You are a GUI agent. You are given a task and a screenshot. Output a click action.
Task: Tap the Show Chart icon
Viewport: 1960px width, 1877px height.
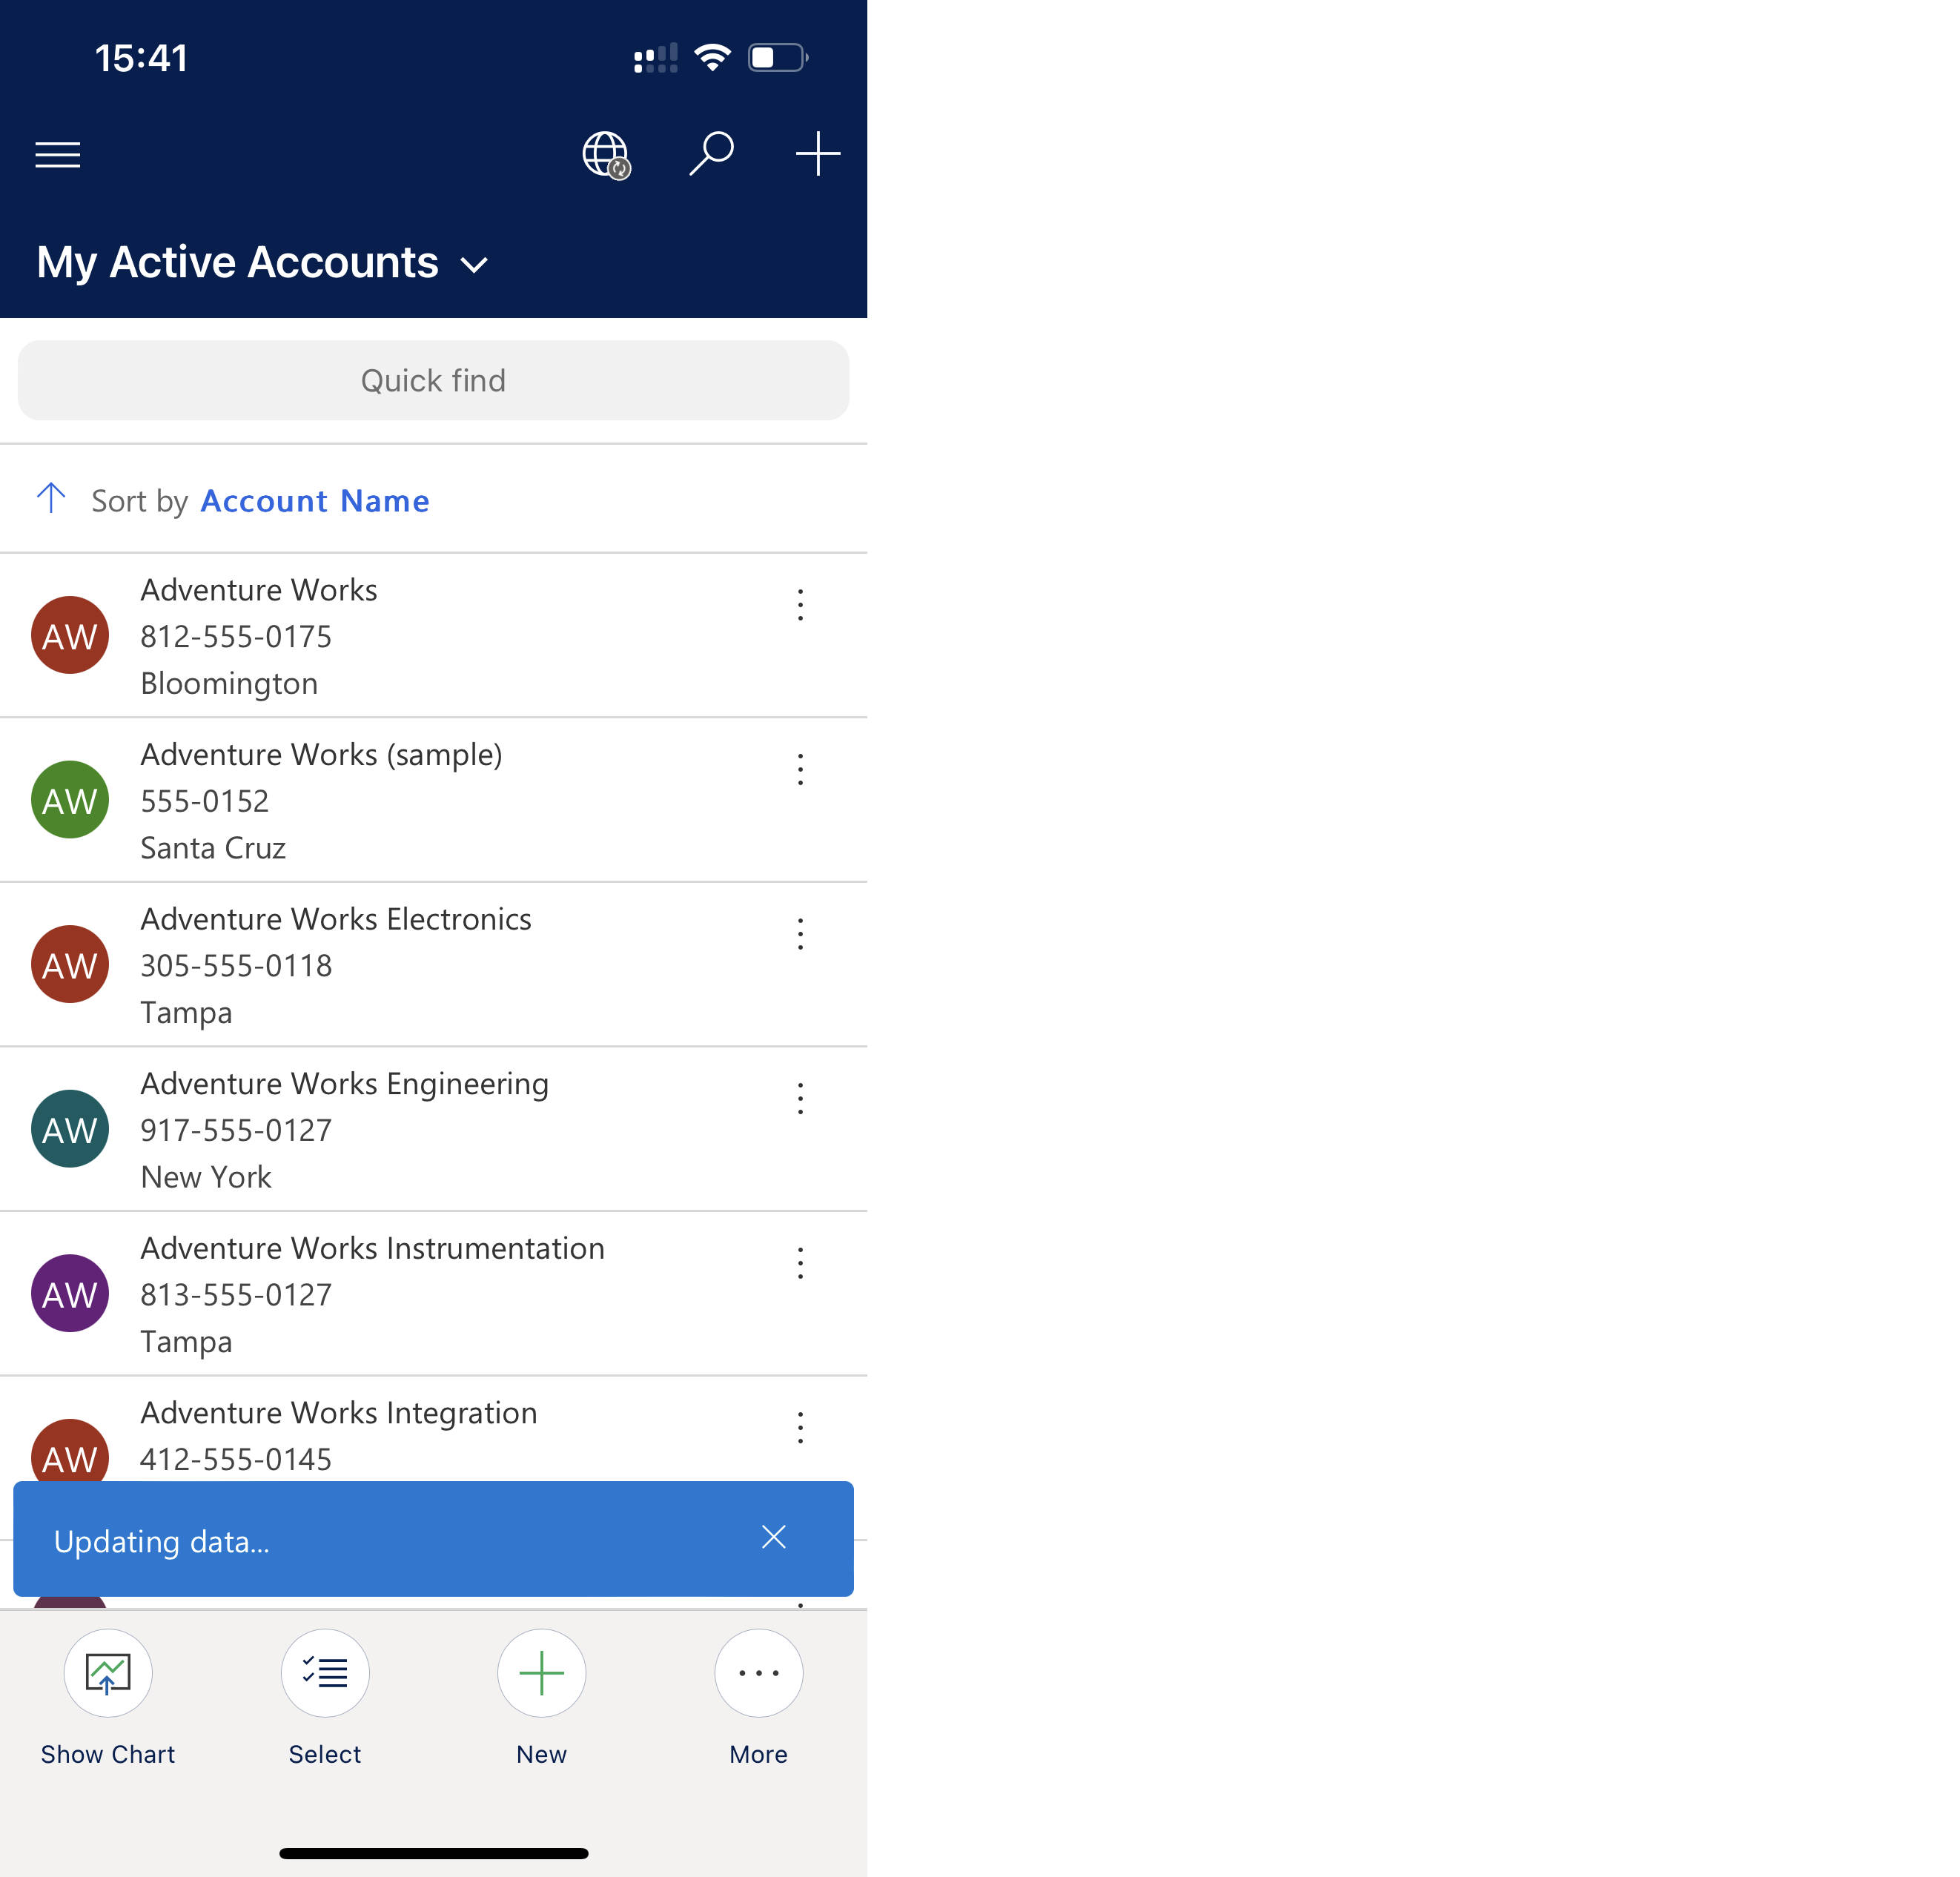pyautogui.click(x=108, y=1672)
